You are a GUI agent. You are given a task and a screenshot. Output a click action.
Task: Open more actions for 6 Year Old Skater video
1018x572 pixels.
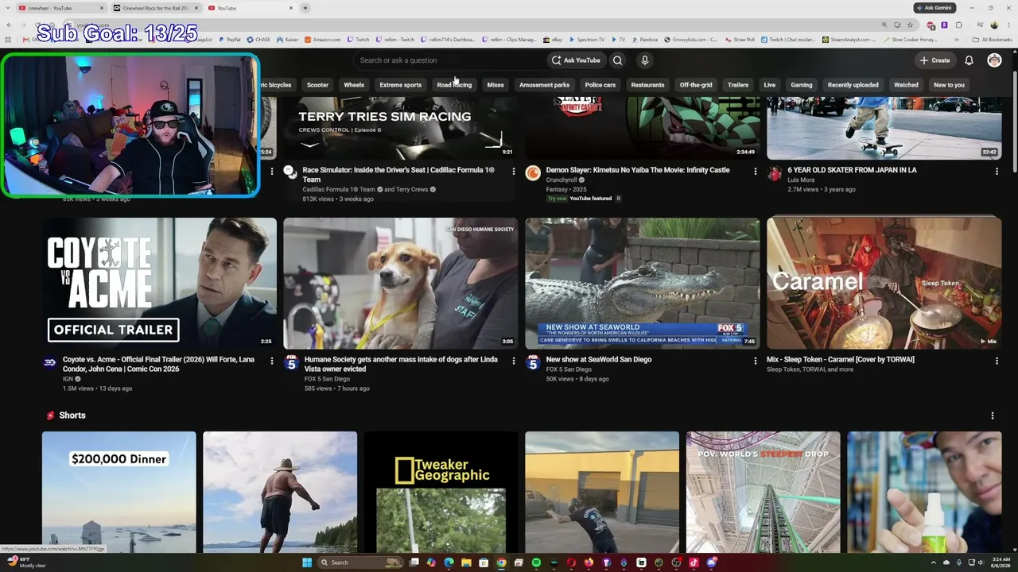(x=997, y=171)
